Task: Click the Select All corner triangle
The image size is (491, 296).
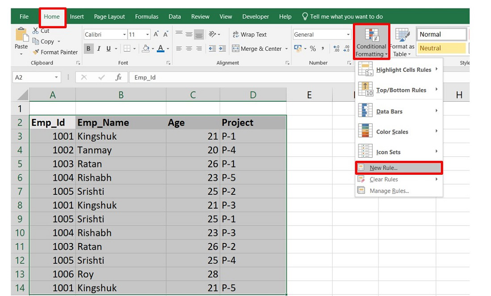Action: click(x=22, y=95)
